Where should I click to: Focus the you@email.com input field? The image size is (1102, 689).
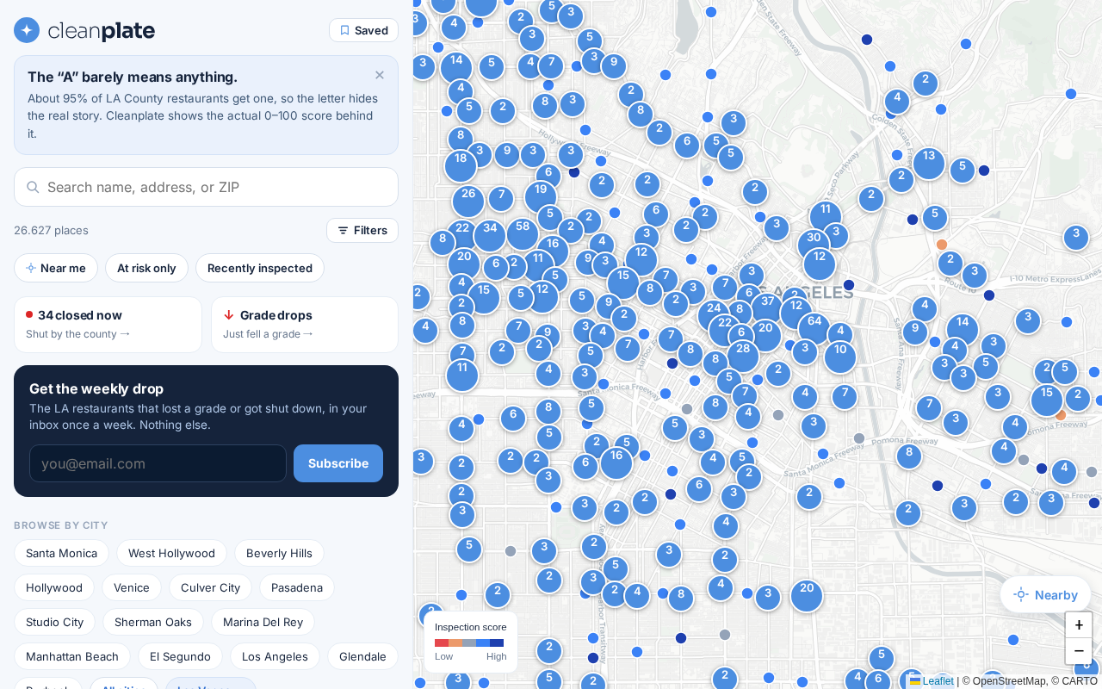[x=158, y=463]
